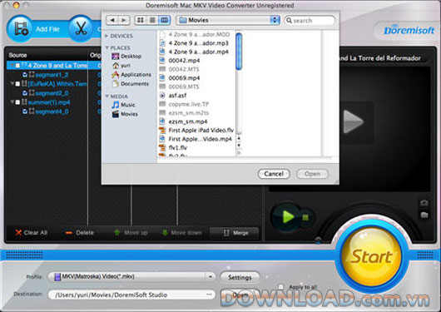Viewport: 441px width, 312px height.
Task: Click the Delete minus icon
Action: 68,233
